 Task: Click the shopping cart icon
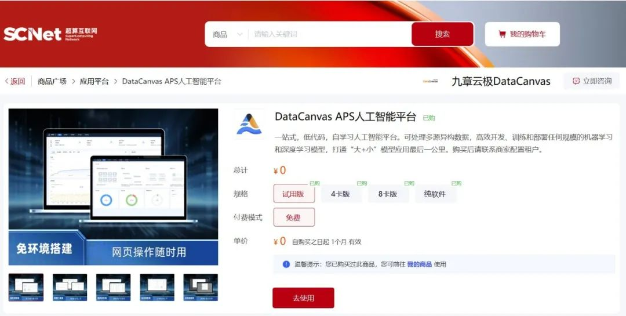(x=502, y=35)
